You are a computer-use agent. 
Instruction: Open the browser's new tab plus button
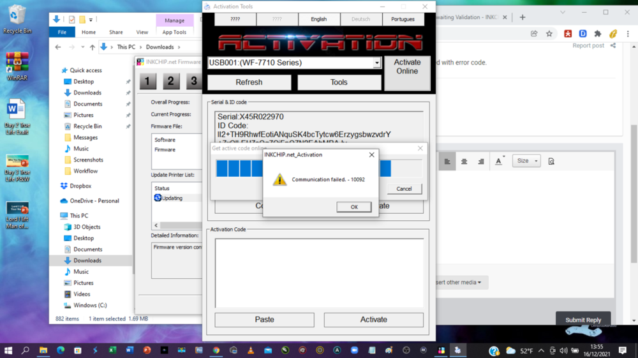point(523,17)
